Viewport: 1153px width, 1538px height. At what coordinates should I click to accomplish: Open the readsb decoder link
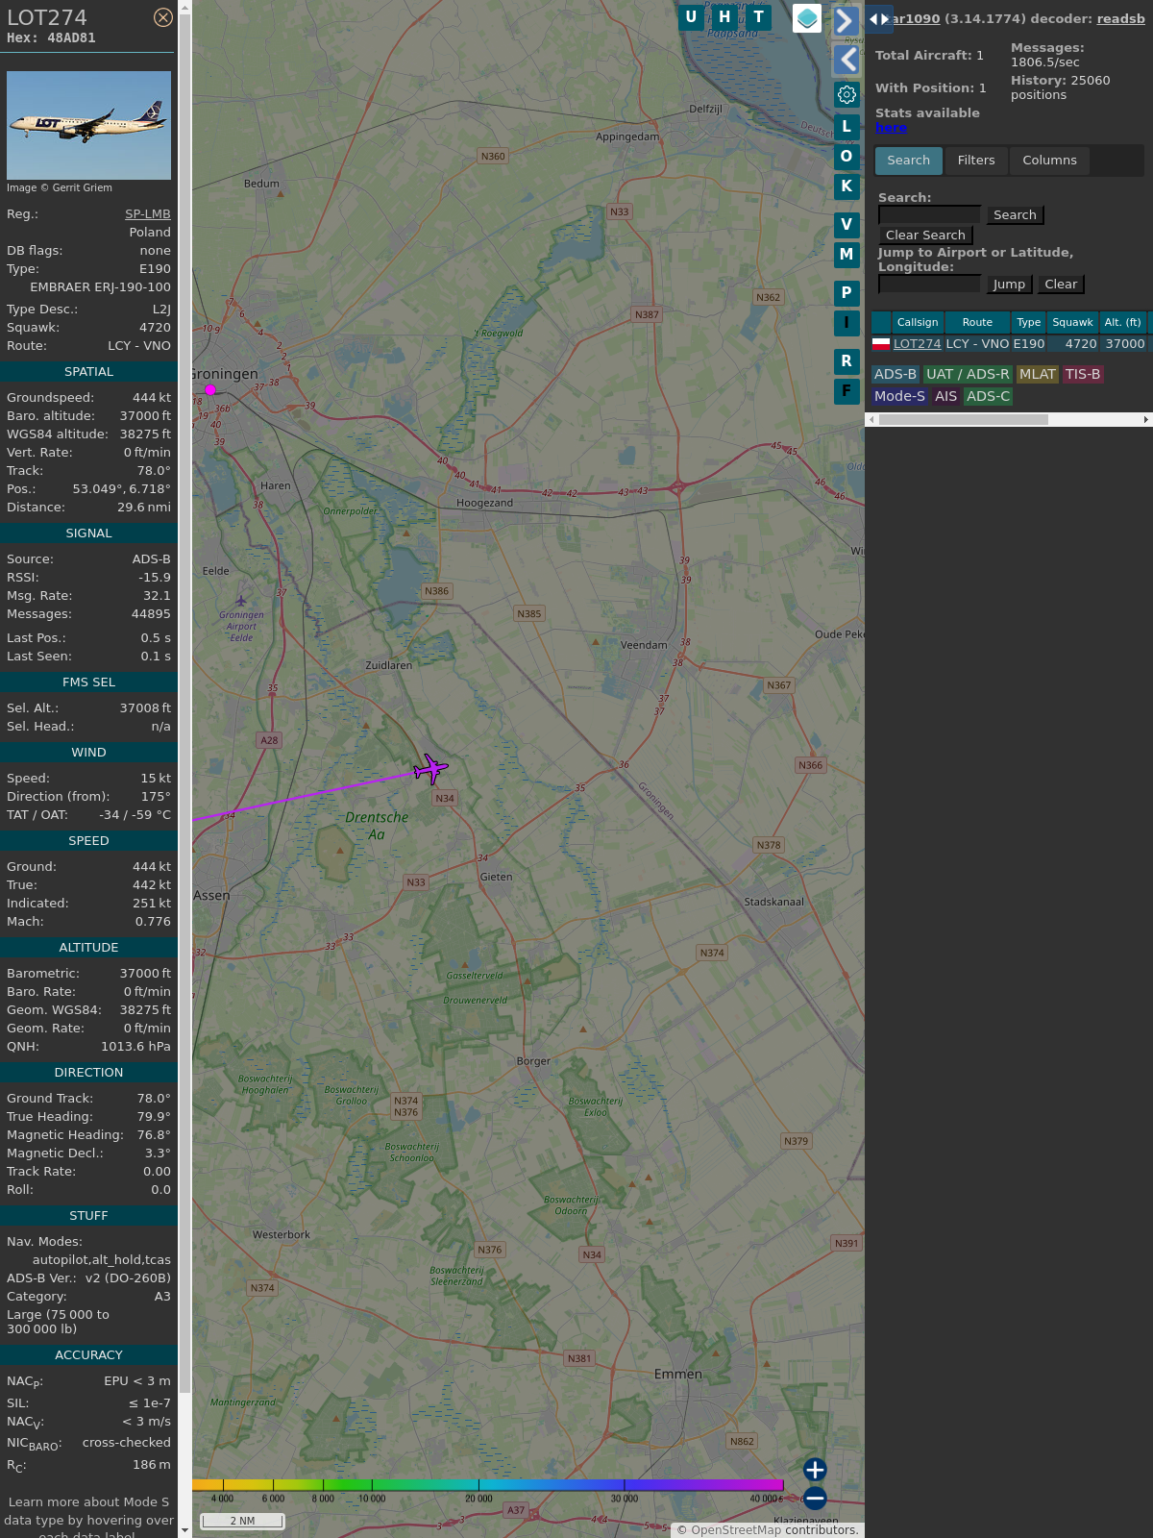pyautogui.click(x=1120, y=18)
